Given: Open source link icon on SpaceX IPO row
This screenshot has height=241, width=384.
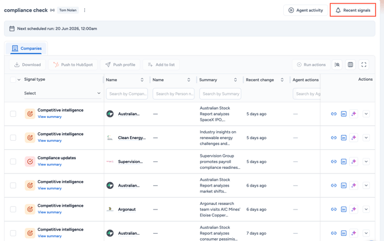Looking at the screenshot, I should pos(334,114).
